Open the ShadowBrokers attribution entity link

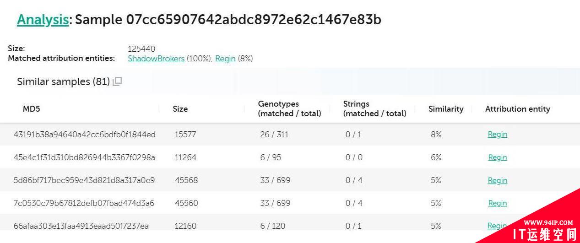coord(156,59)
